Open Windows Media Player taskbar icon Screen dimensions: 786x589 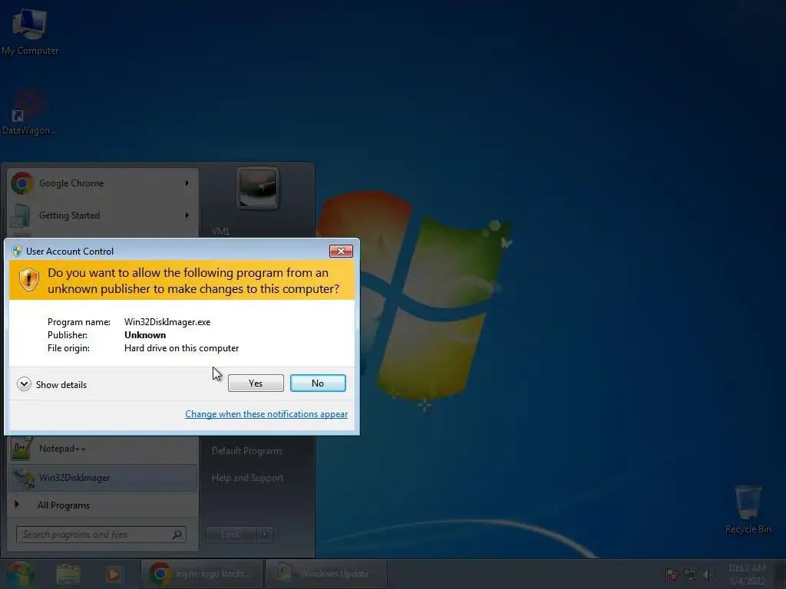(114, 574)
